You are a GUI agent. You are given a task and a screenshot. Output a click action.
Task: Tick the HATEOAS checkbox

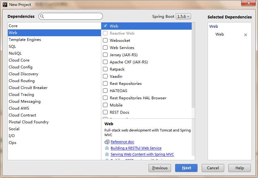point(105,91)
